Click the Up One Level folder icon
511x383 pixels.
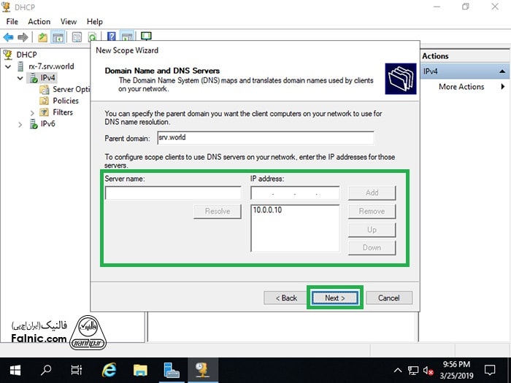tap(42, 36)
